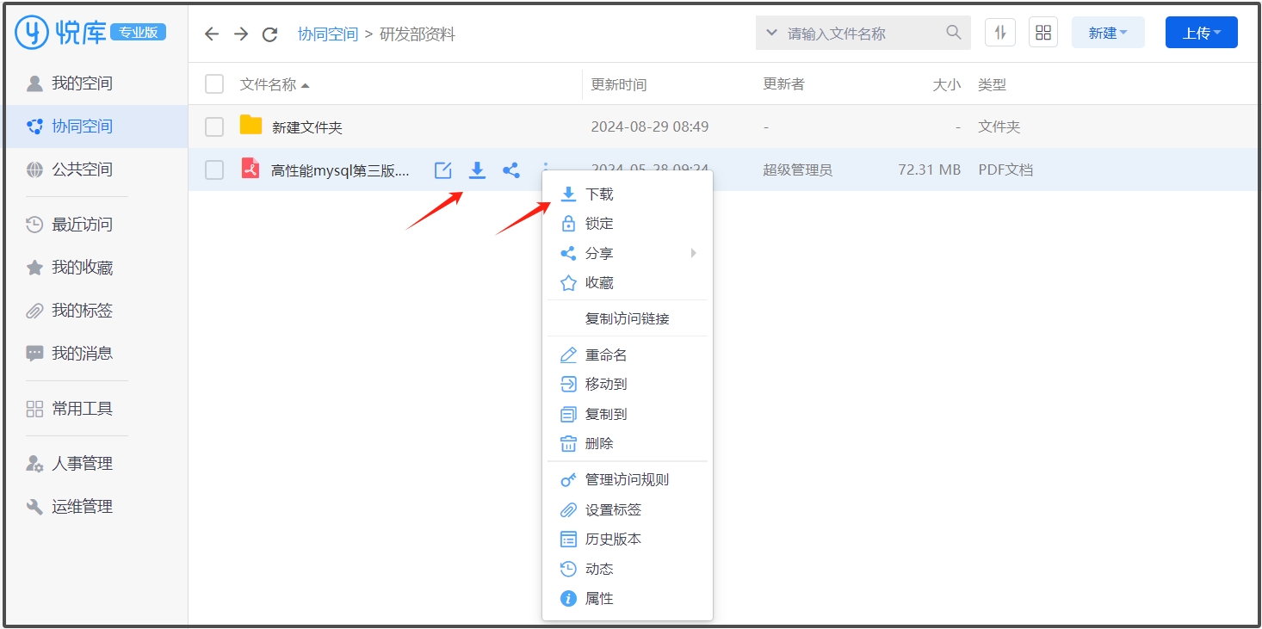Select the checkbox for the mysql PDF
Image resolution: width=1262 pixels, height=629 pixels.
click(x=214, y=170)
